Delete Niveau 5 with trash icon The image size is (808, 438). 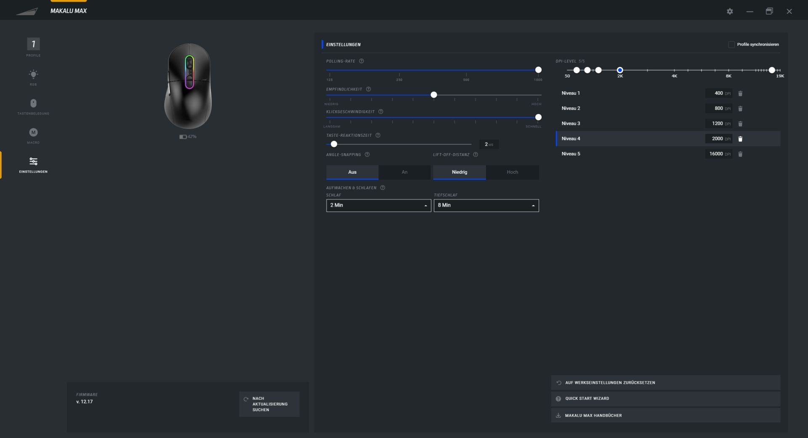(x=740, y=154)
